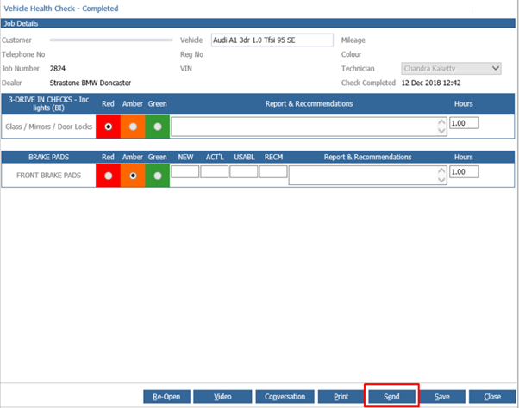Viewport: 519px width, 408px height.
Task: Click the ACT'L brake pad field
Action: 214,171
